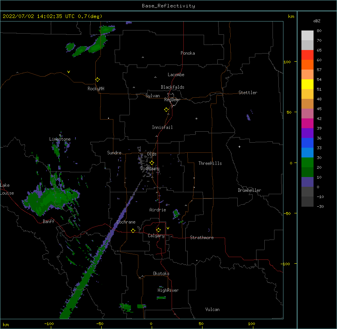This screenshot has width=337, height=329.
Task: Click the dBZ legend heading
Action: (317, 21)
